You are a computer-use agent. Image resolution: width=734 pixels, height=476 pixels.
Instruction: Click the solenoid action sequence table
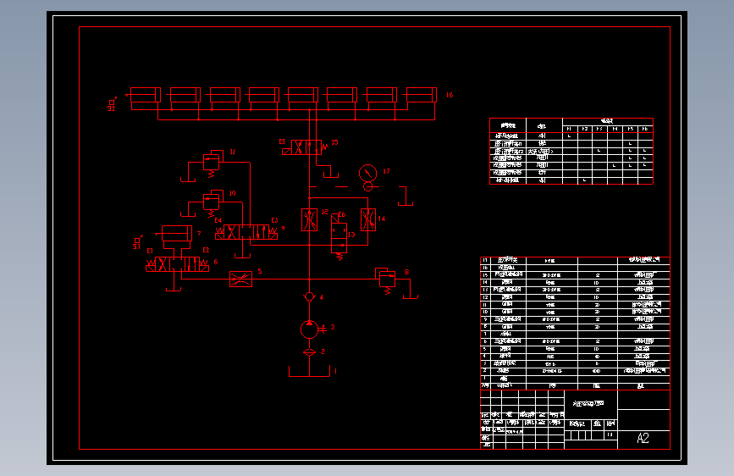tap(571, 152)
